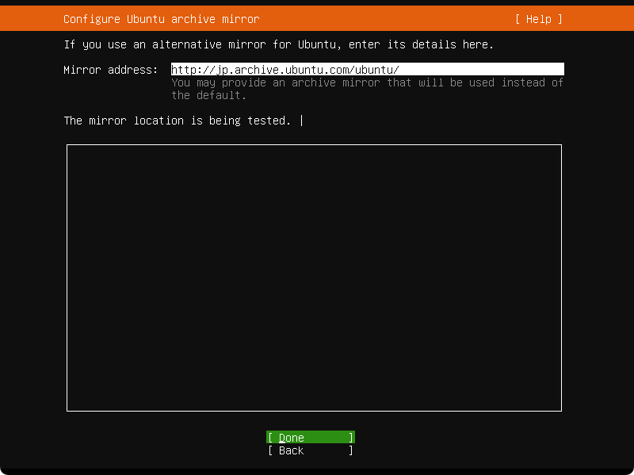
Task: Click the hint text 'You may provide an archive mirror'
Action: (275, 82)
